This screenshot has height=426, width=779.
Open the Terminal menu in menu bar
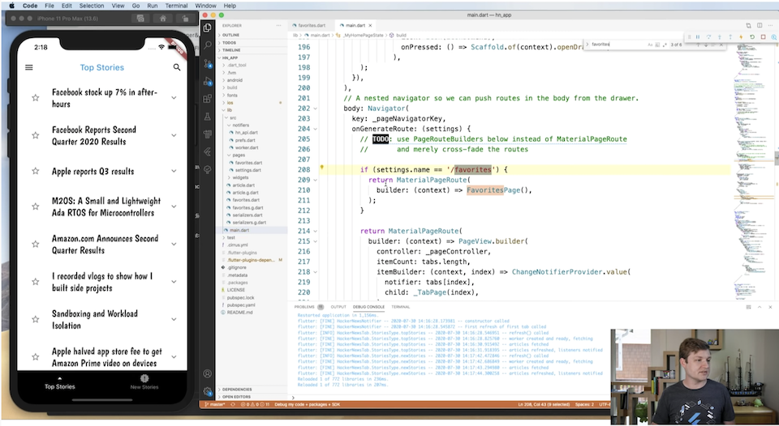click(x=178, y=6)
